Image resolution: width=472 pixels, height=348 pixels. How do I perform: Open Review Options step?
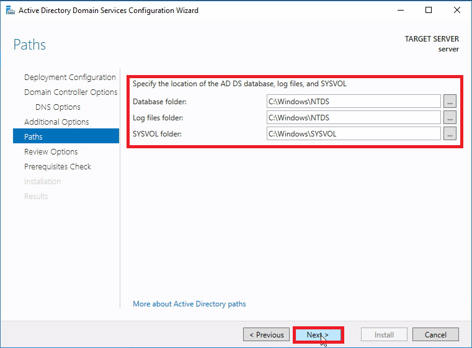pyautogui.click(x=51, y=152)
